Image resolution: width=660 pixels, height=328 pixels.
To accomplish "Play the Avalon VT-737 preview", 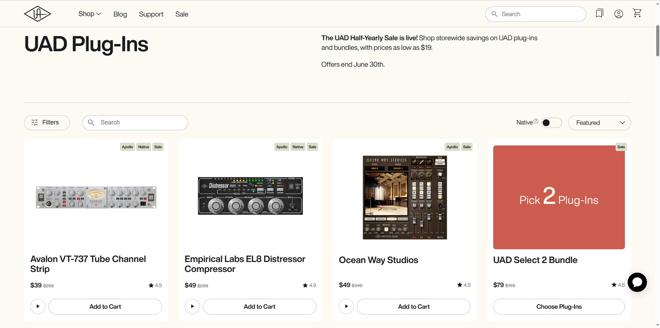I will [x=38, y=306].
